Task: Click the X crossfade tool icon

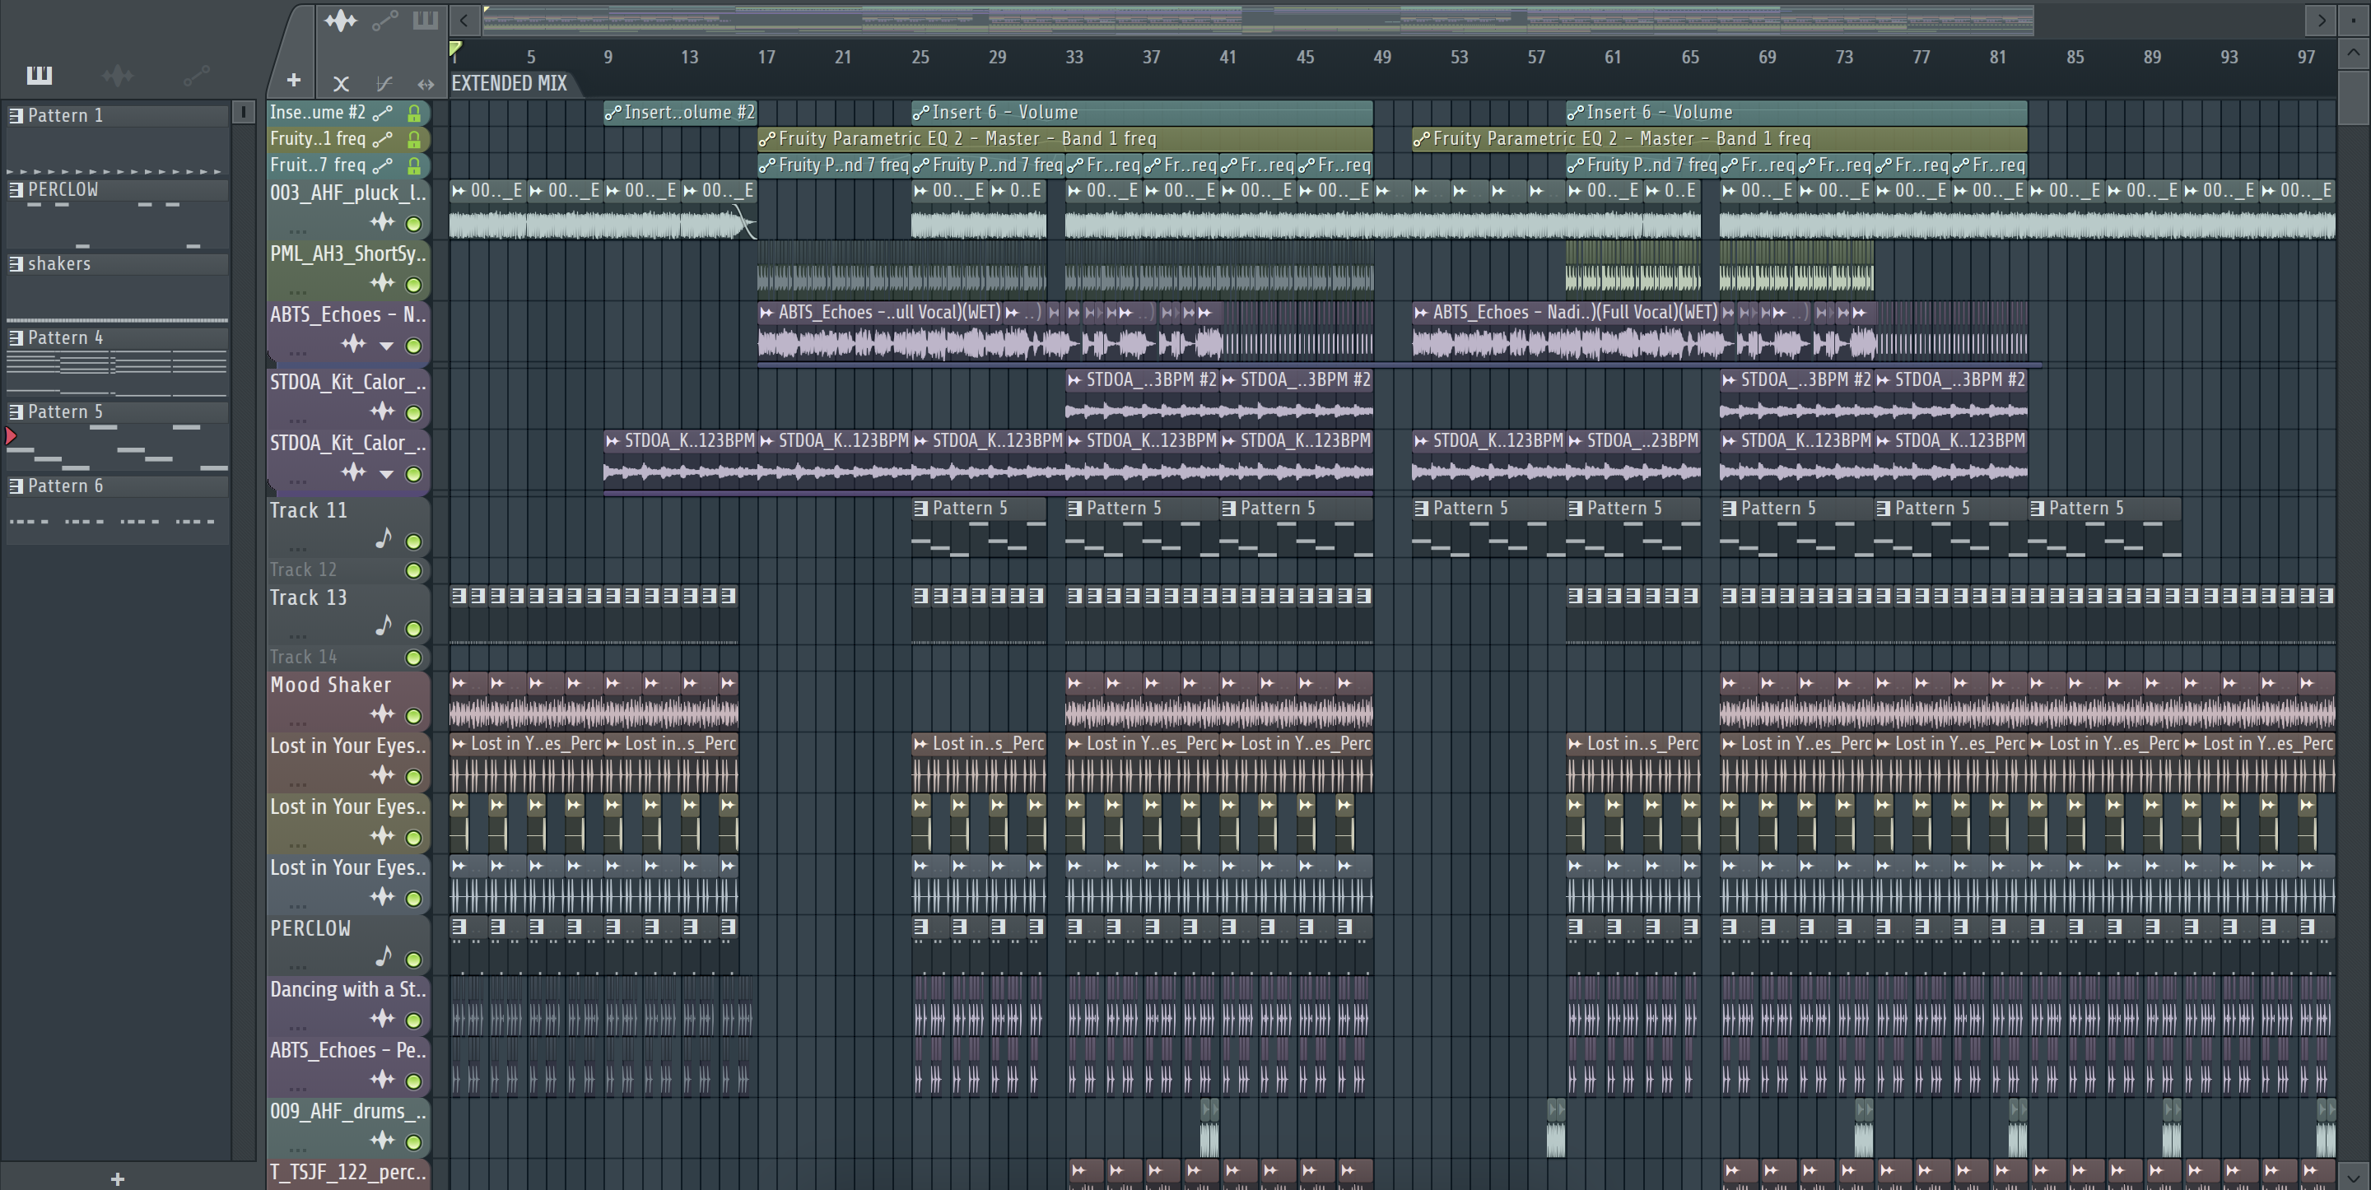Action: (x=341, y=84)
